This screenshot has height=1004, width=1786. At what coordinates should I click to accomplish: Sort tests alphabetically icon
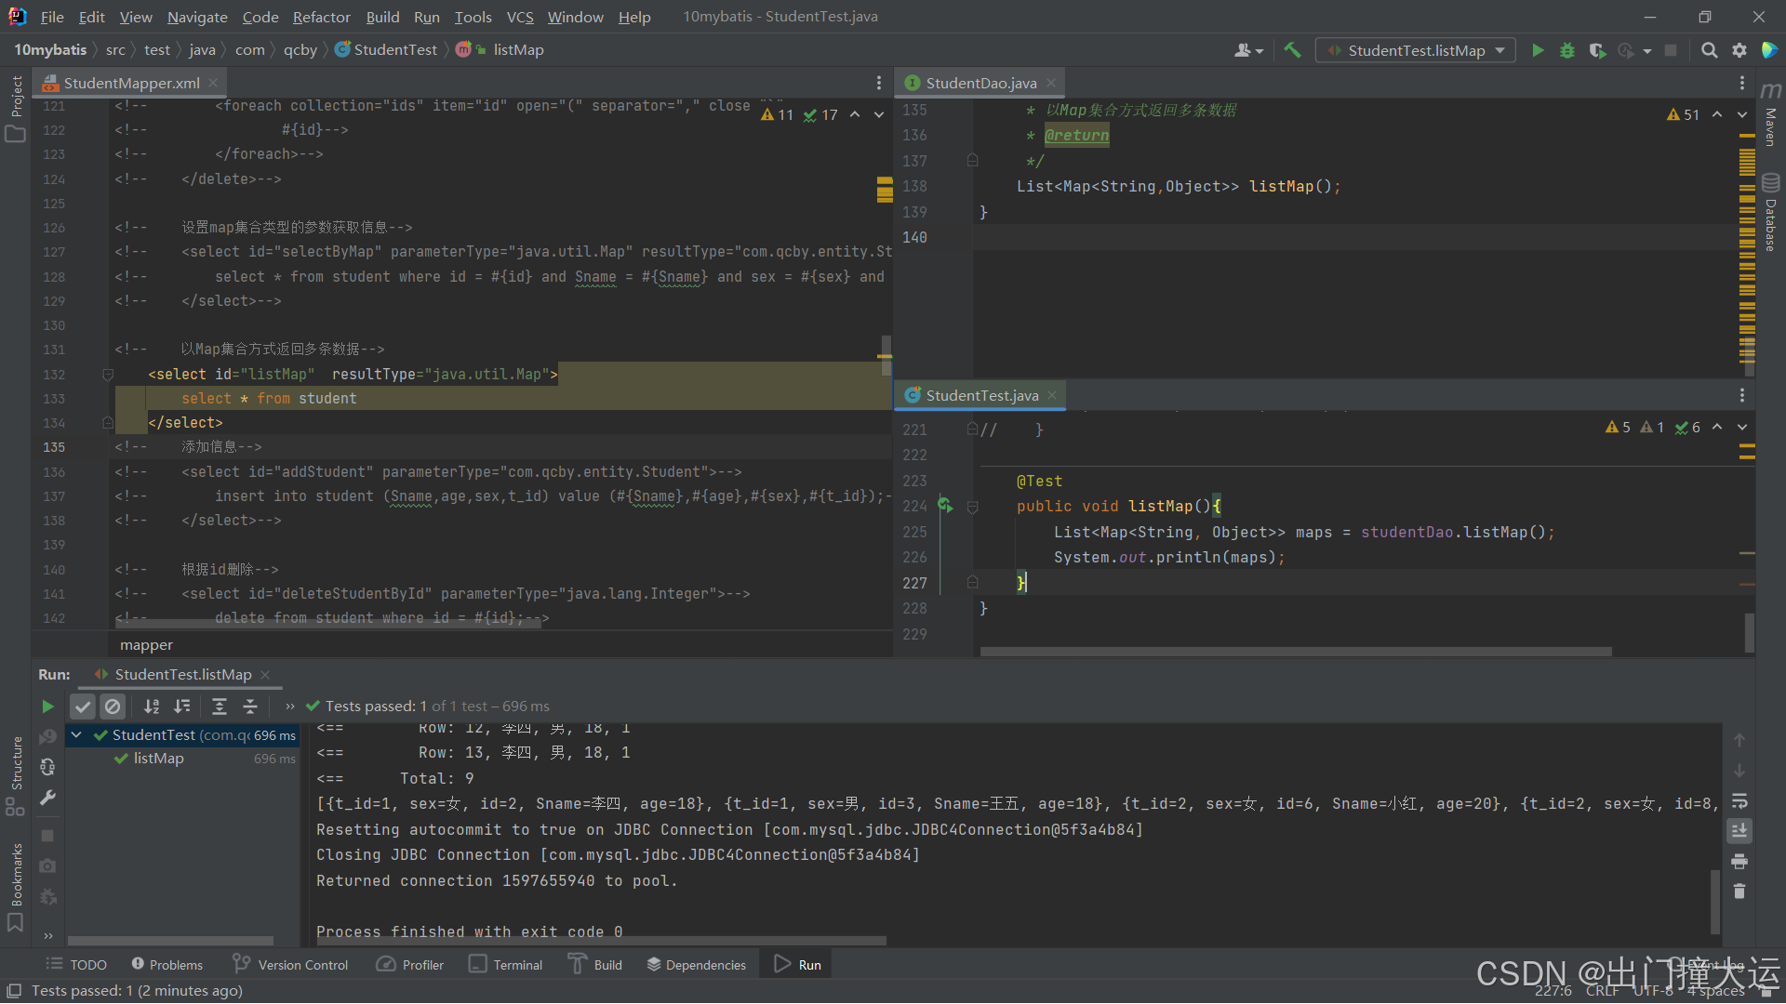pyautogui.click(x=152, y=707)
